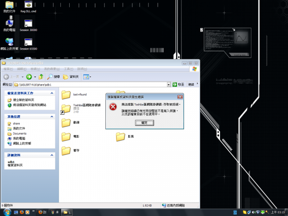Click the Windows Start orb
This screenshot has width=288, height=216.
[x=7, y=212]
